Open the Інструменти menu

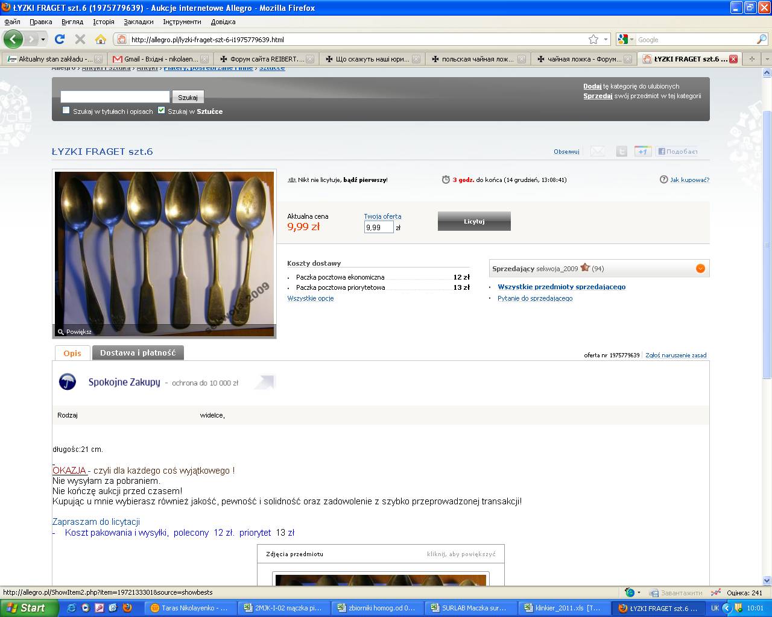(182, 22)
